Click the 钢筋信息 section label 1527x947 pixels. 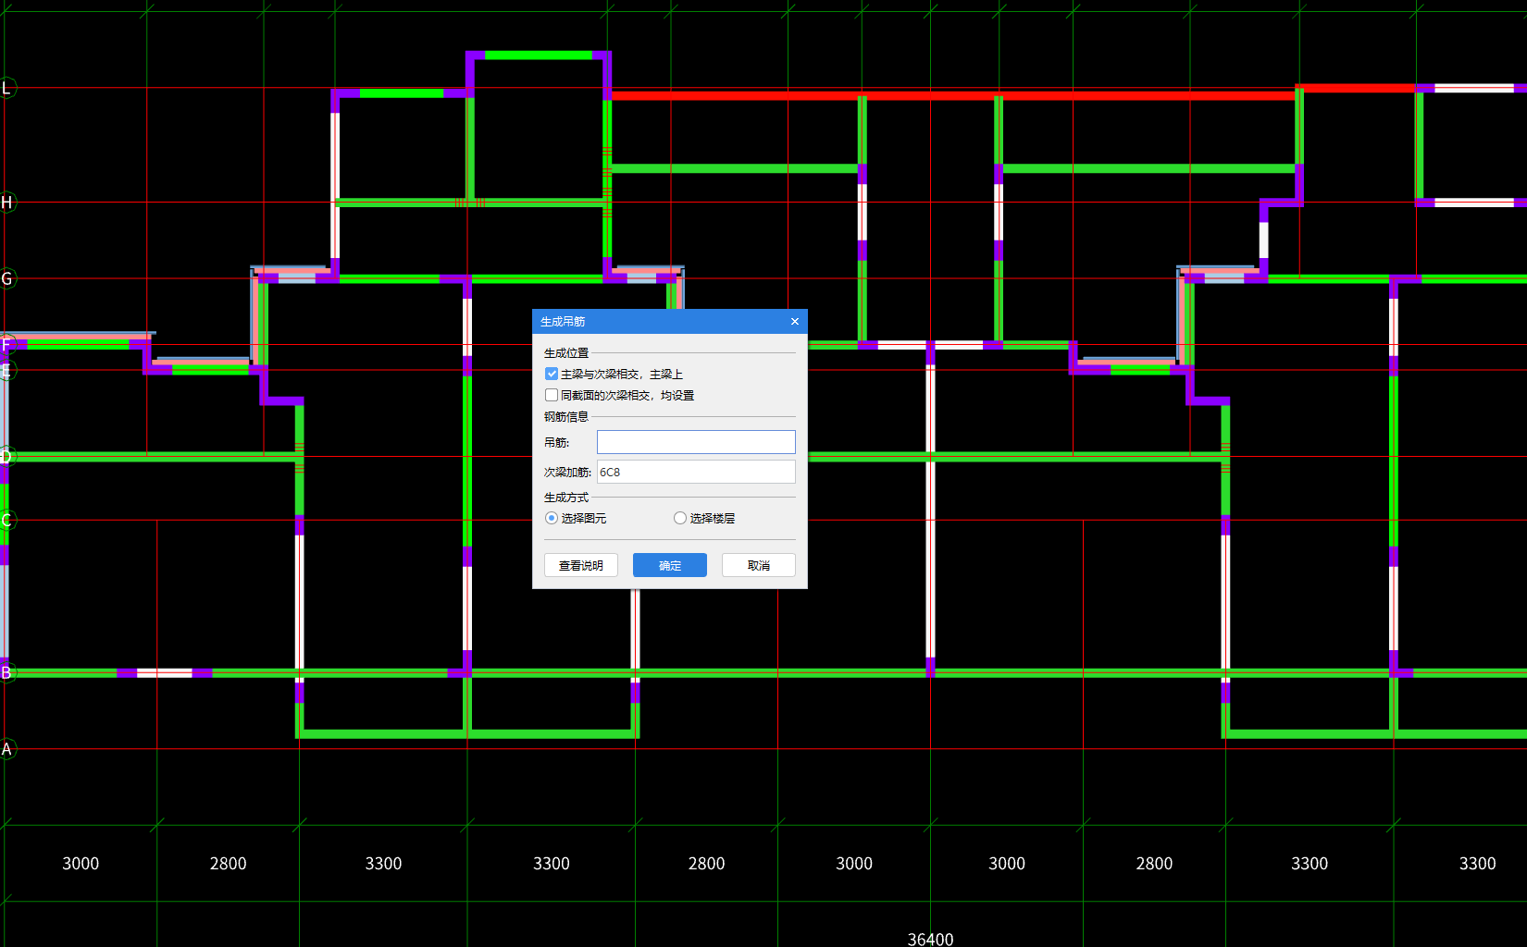click(566, 417)
